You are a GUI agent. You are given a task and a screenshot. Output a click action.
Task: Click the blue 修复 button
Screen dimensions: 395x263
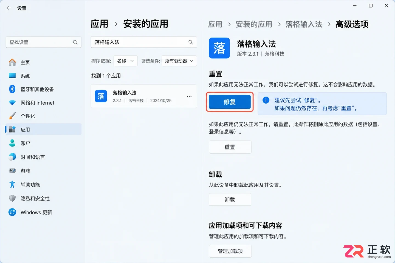tap(230, 102)
